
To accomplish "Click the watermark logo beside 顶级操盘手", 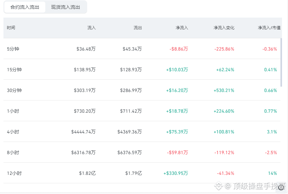I will coord(218,186).
